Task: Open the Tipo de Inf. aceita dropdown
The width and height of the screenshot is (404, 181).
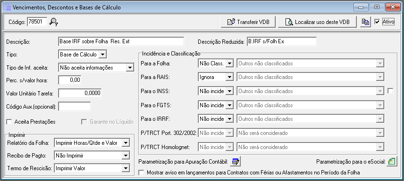Action: click(96, 68)
